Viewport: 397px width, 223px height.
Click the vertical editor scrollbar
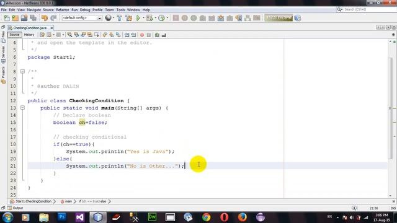pyautogui.click(x=390, y=108)
